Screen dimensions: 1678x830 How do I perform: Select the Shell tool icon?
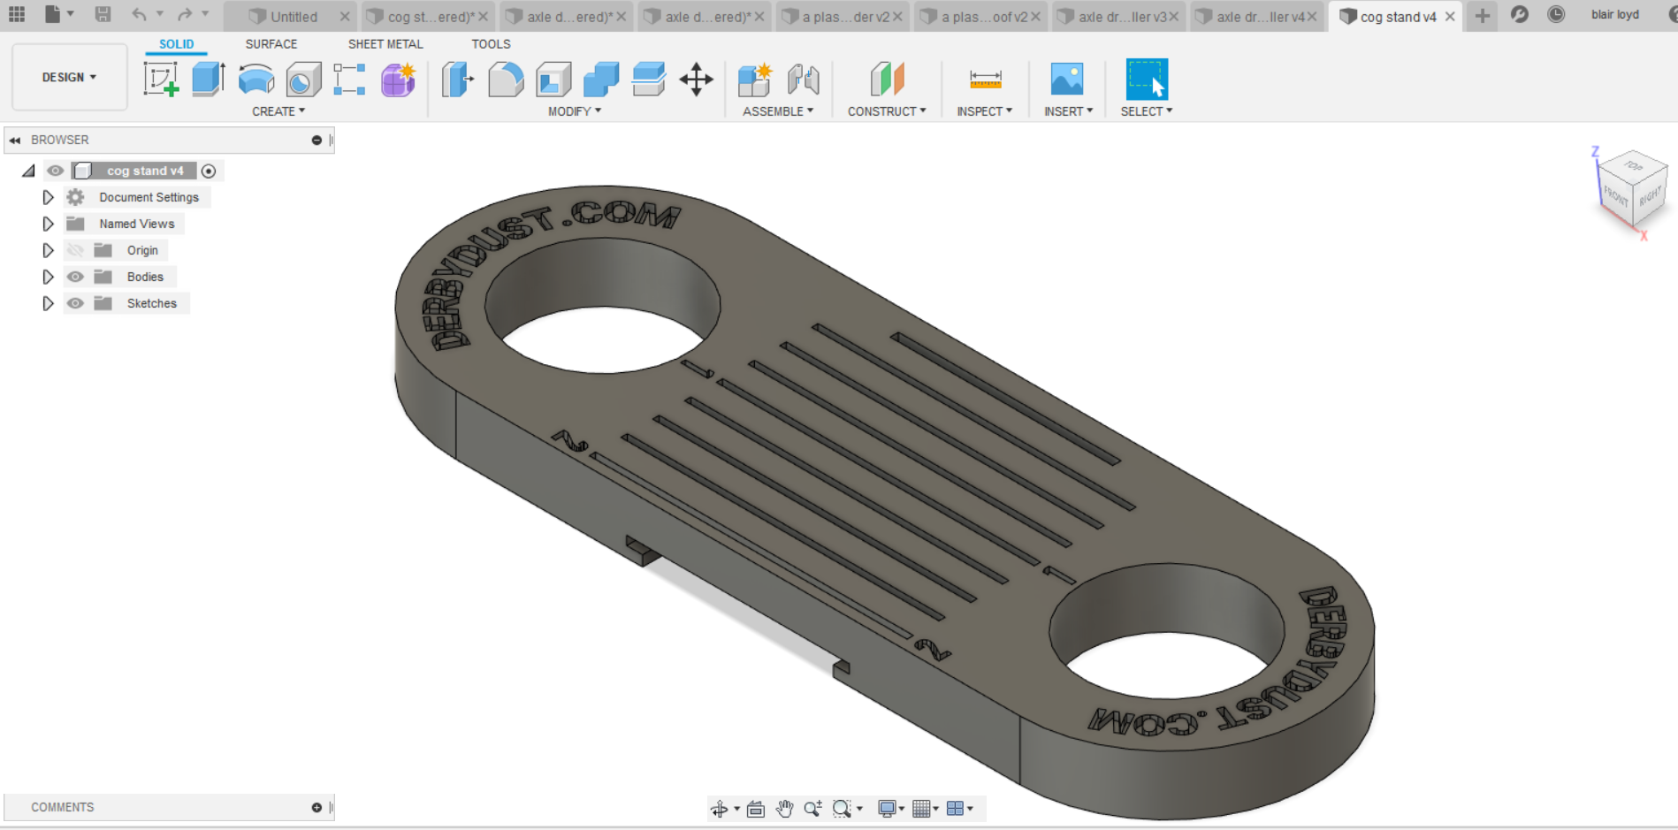(x=553, y=80)
